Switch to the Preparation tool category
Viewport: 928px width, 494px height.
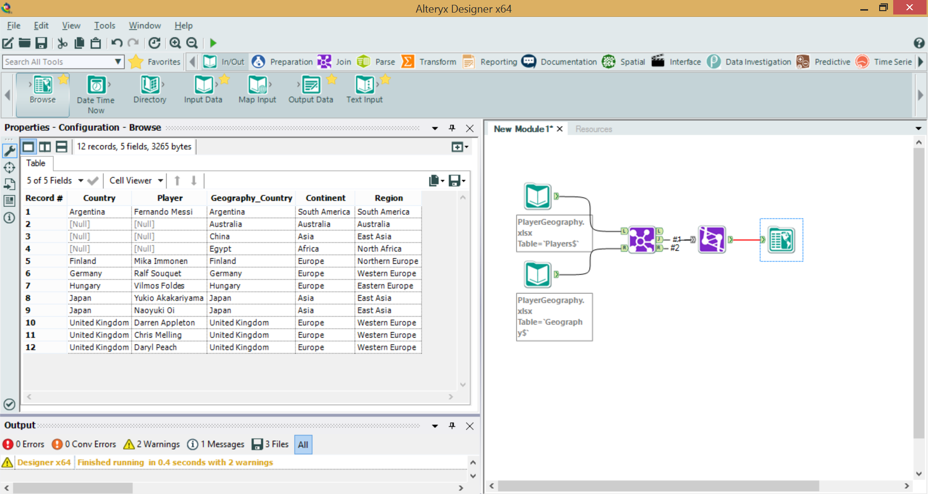point(283,62)
